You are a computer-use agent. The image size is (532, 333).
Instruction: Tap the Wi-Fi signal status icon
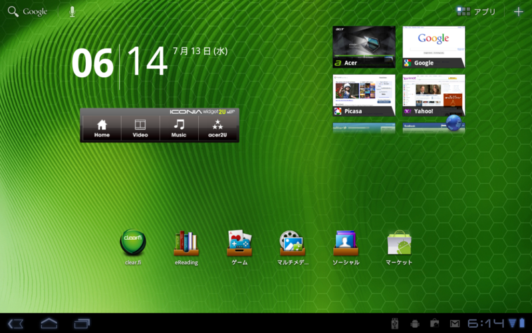512,323
